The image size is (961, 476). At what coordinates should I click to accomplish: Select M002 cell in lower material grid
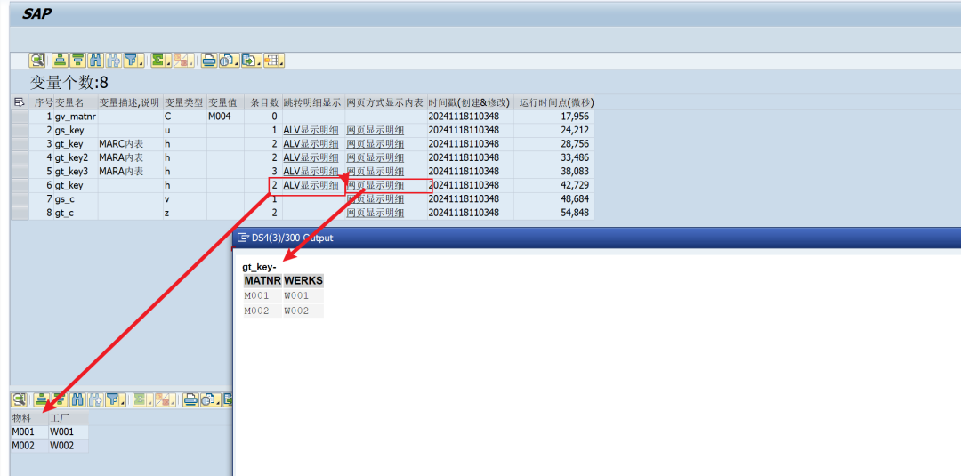29,446
